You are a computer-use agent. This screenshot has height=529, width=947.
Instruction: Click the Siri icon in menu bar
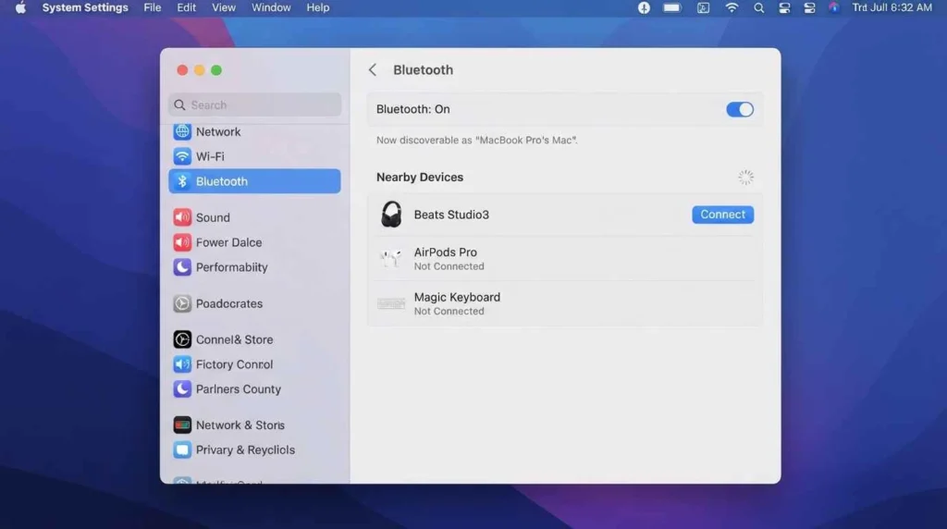(x=833, y=7)
